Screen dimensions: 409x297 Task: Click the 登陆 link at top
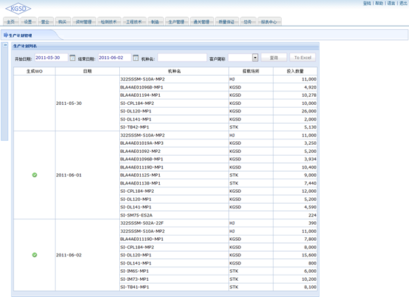pyautogui.click(x=367, y=3)
